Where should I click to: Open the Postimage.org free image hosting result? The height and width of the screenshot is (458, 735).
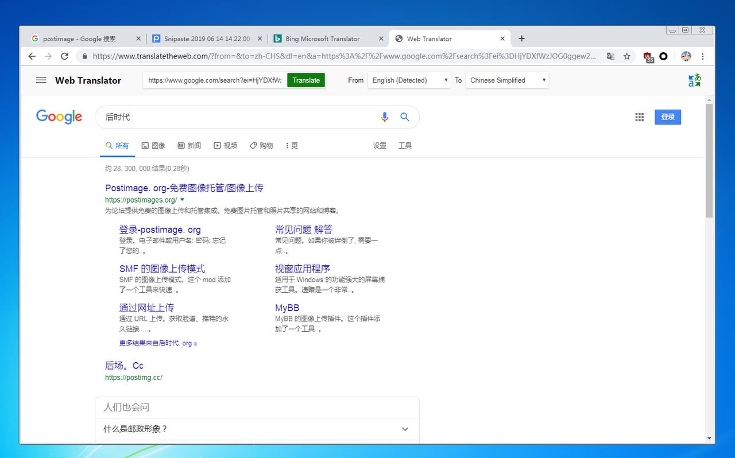click(x=184, y=188)
